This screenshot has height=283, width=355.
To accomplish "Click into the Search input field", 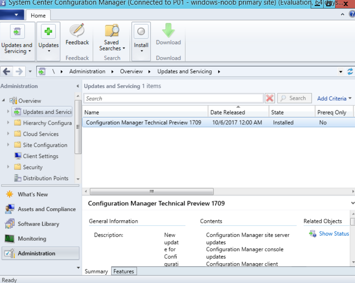I will tap(173, 98).
